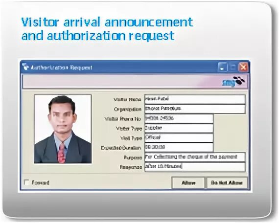Close the Authorization Request dialog

(243, 67)
